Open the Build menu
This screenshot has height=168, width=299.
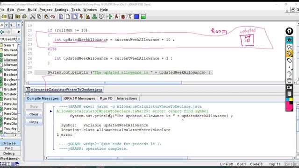32,10
